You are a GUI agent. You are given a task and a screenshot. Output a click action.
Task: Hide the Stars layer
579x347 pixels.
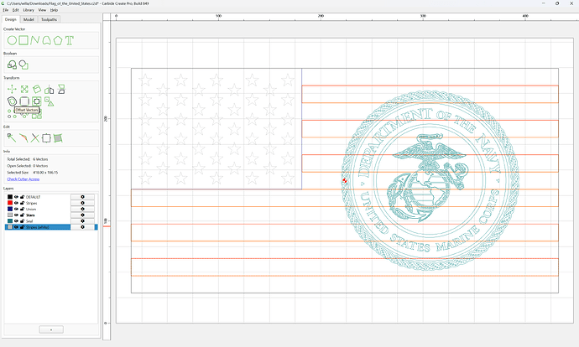click(x=16, y=215)
